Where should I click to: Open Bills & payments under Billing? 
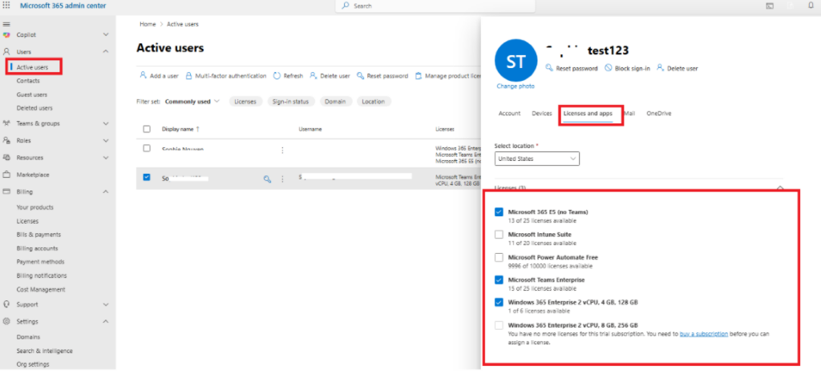38,235
